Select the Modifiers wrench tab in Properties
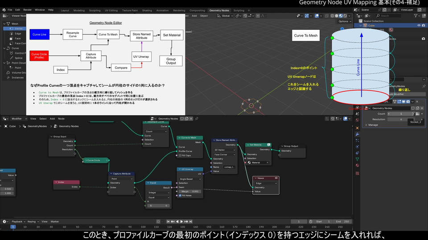 coord(357,134)
